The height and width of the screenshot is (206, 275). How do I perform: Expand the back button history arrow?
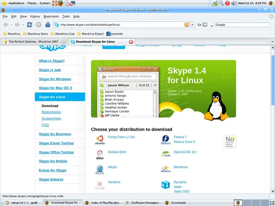(11, 24)
